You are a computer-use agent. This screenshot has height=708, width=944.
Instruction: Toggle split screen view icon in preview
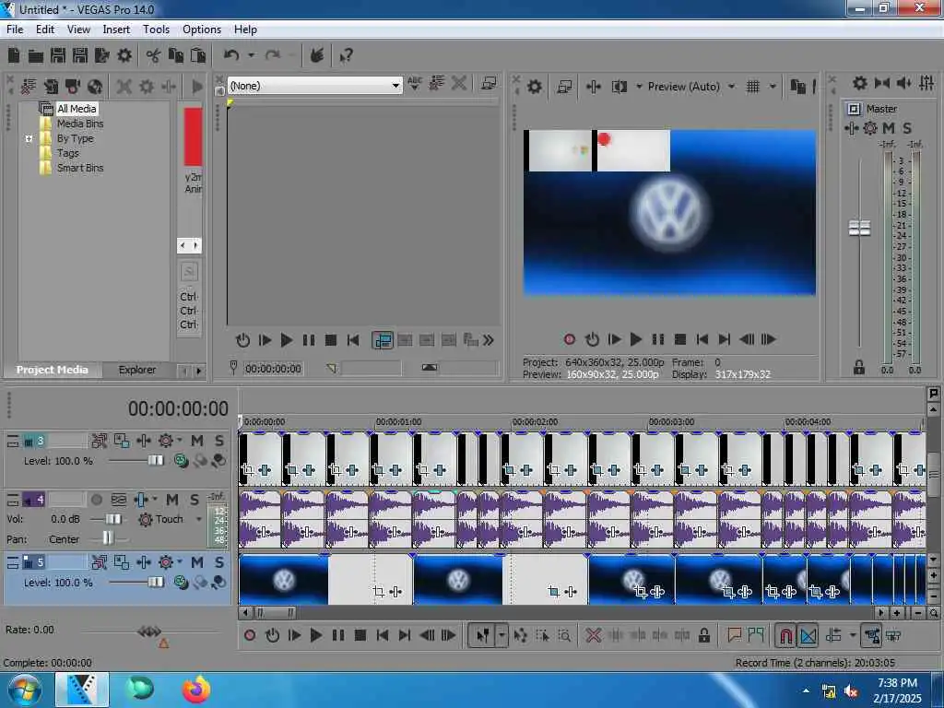(619, 87)
